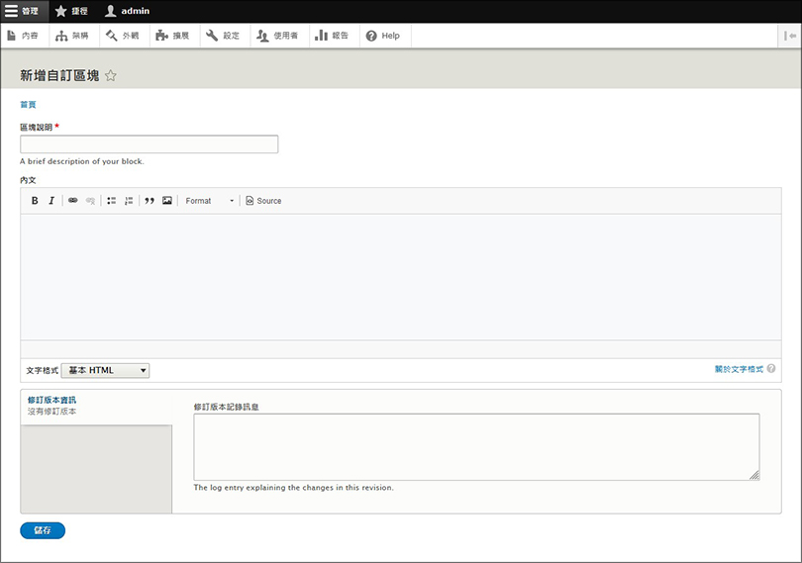Screen dimensions: 802x563
Task: Click the 區塊說明 text input field
Action: (149, 144)
